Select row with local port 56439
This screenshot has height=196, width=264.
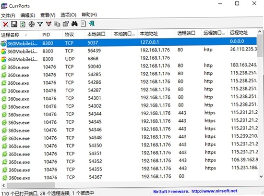[129, 51]
